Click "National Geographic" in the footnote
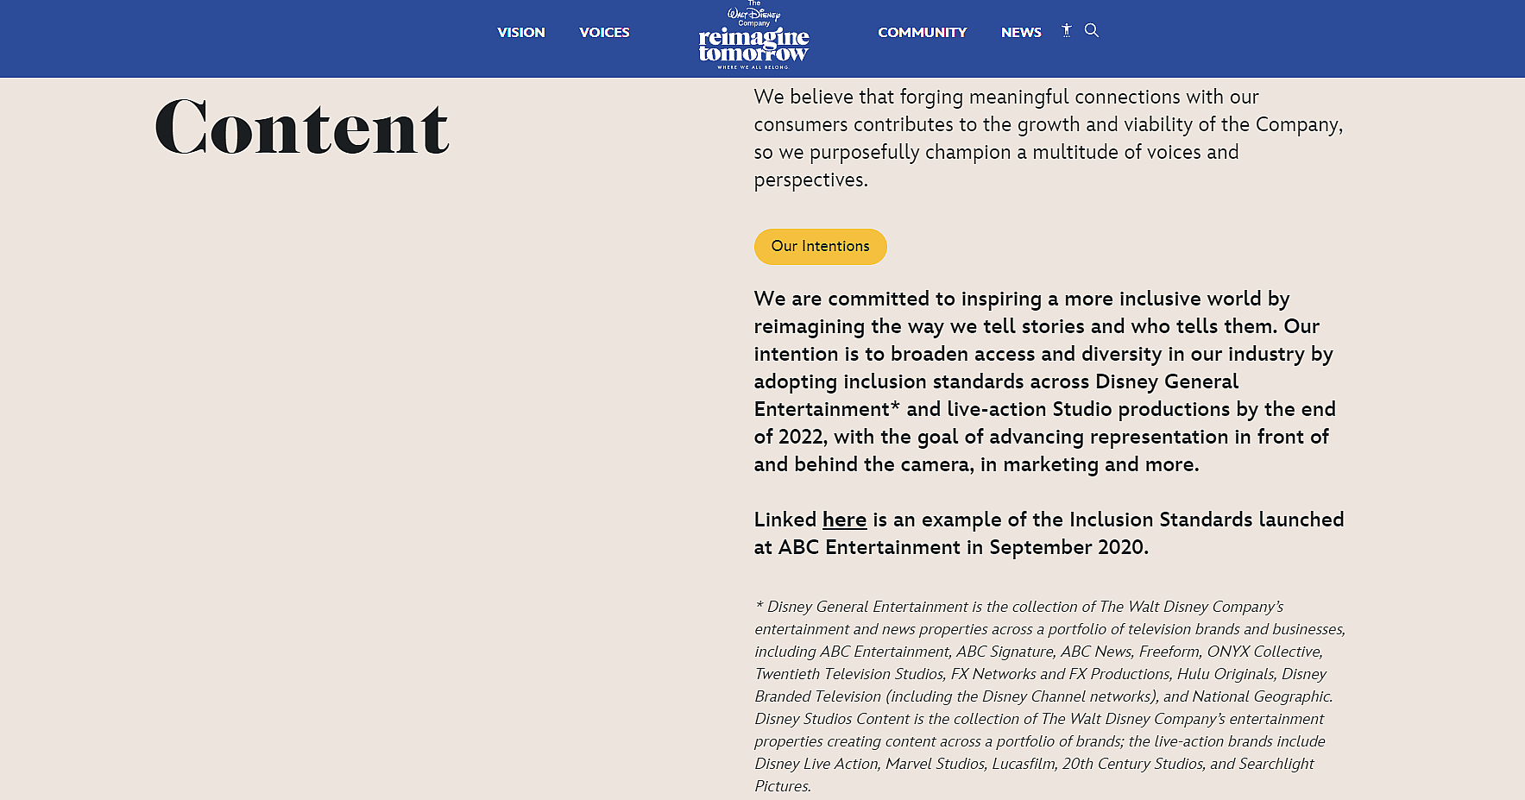Image resolution: width=1525 pixels, height=800 pixels. click(x=1261, y=696)
